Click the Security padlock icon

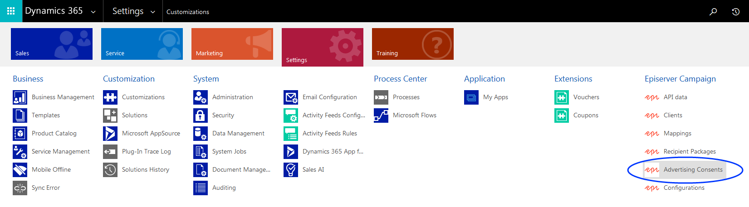tap(200, 116)
